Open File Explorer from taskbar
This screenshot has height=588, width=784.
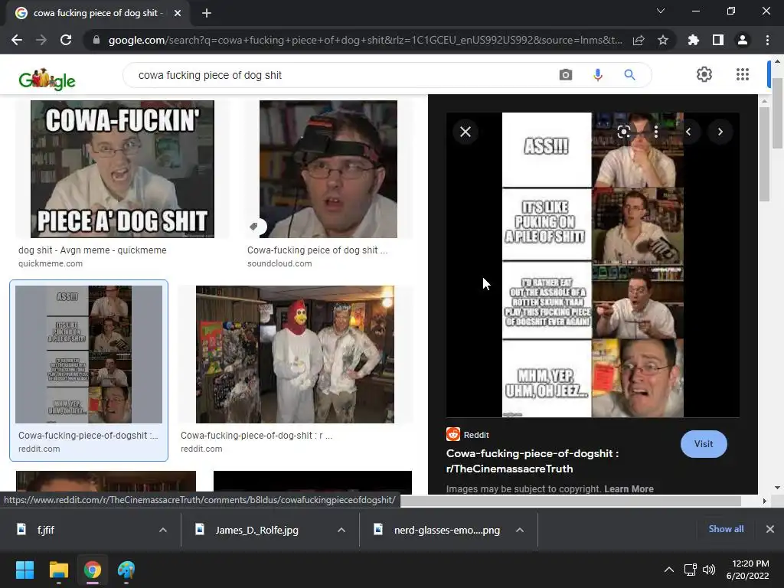[x=58, y=570]
